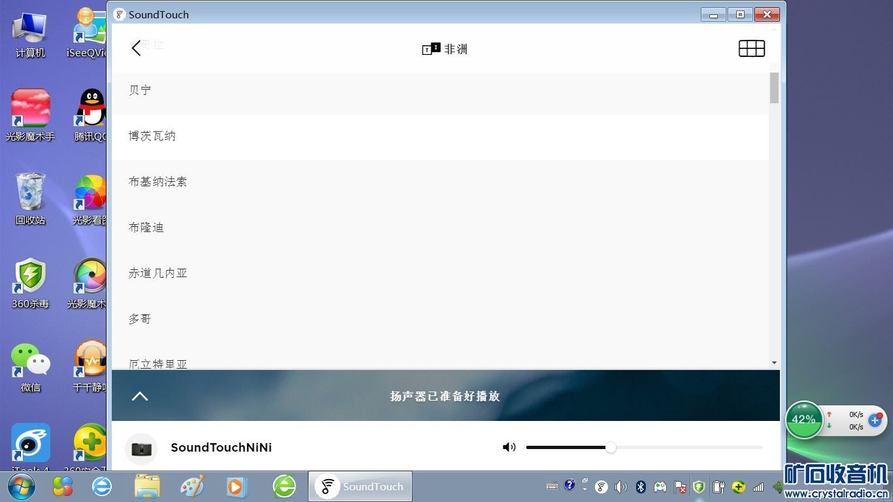Click the 扬声器已准备好播放 status bar
The image size is (893, 502).
pos(446,395)
